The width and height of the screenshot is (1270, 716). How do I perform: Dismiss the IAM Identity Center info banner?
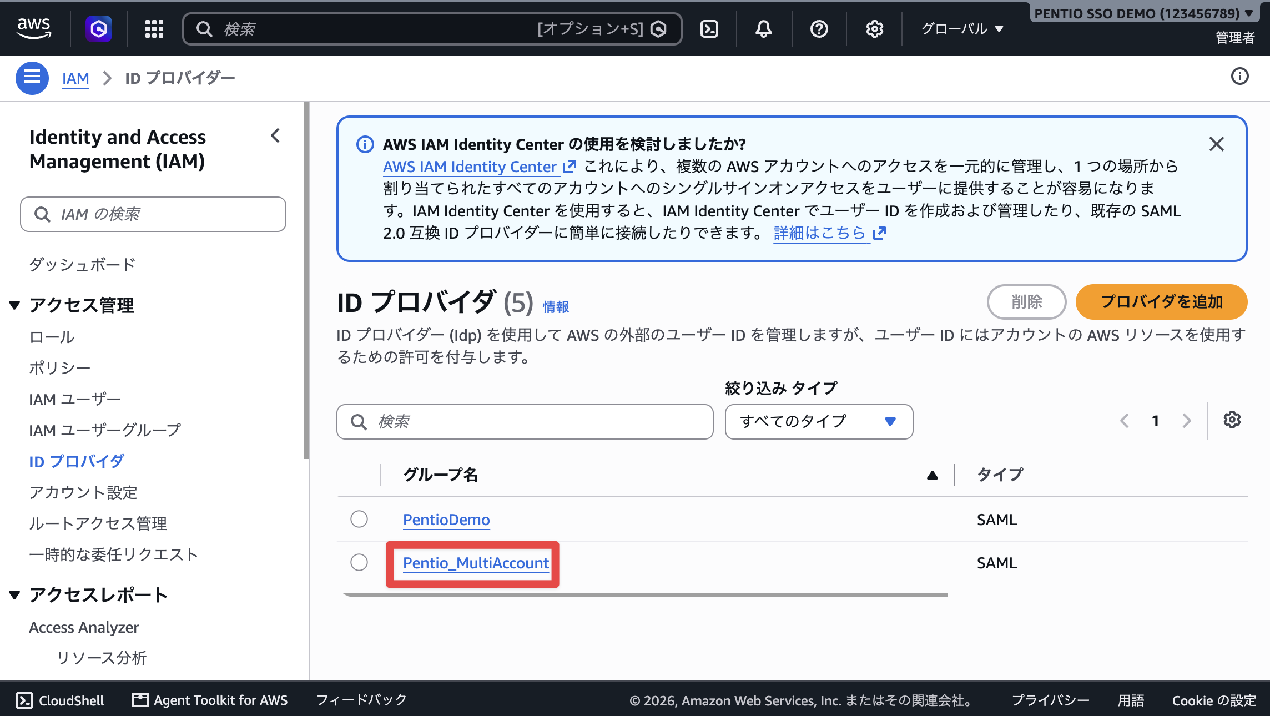point(1216,144)
